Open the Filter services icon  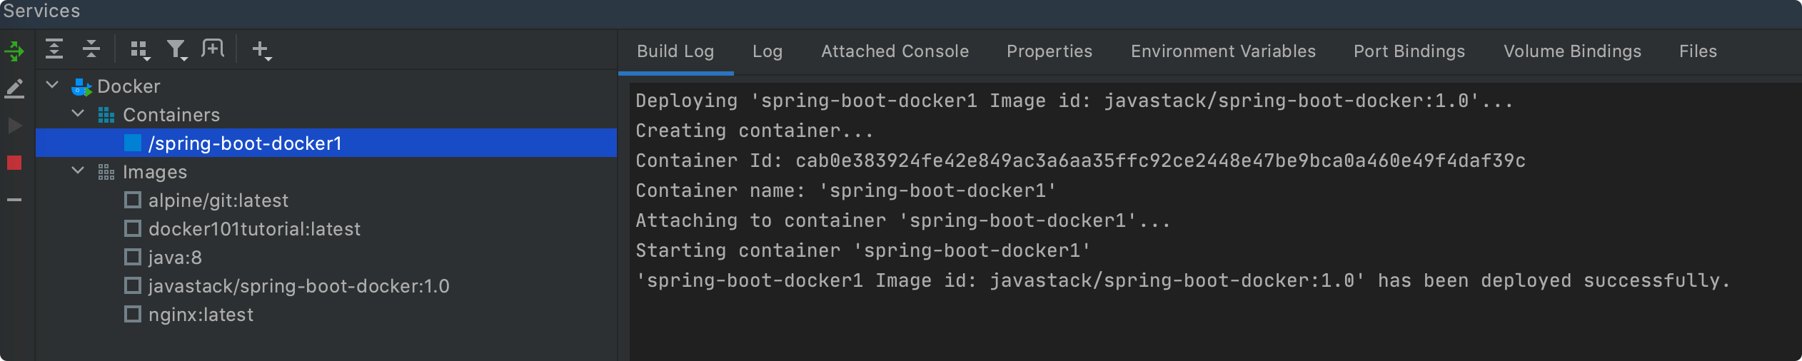[x=176, y=50]
